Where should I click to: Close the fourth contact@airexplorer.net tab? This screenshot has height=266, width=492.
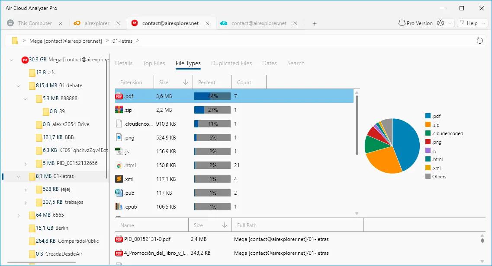coord(295,23)
